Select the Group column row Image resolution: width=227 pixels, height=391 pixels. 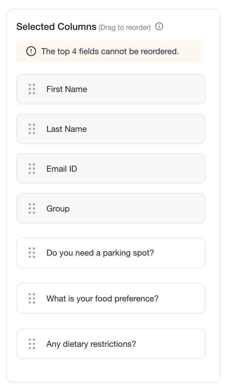tap(111, 208)
